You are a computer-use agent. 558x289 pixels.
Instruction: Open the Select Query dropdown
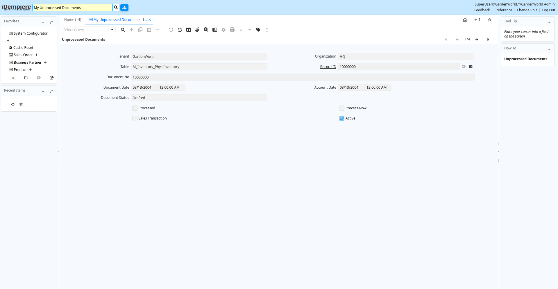[112, 30]
